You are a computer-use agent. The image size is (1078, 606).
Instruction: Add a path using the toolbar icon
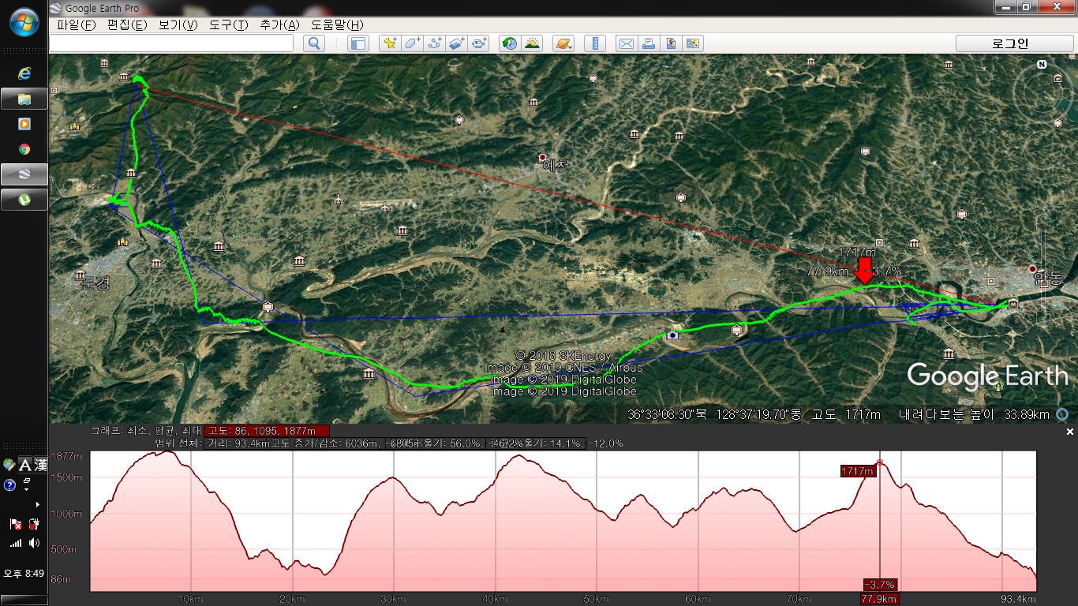(x=434, y=43)
